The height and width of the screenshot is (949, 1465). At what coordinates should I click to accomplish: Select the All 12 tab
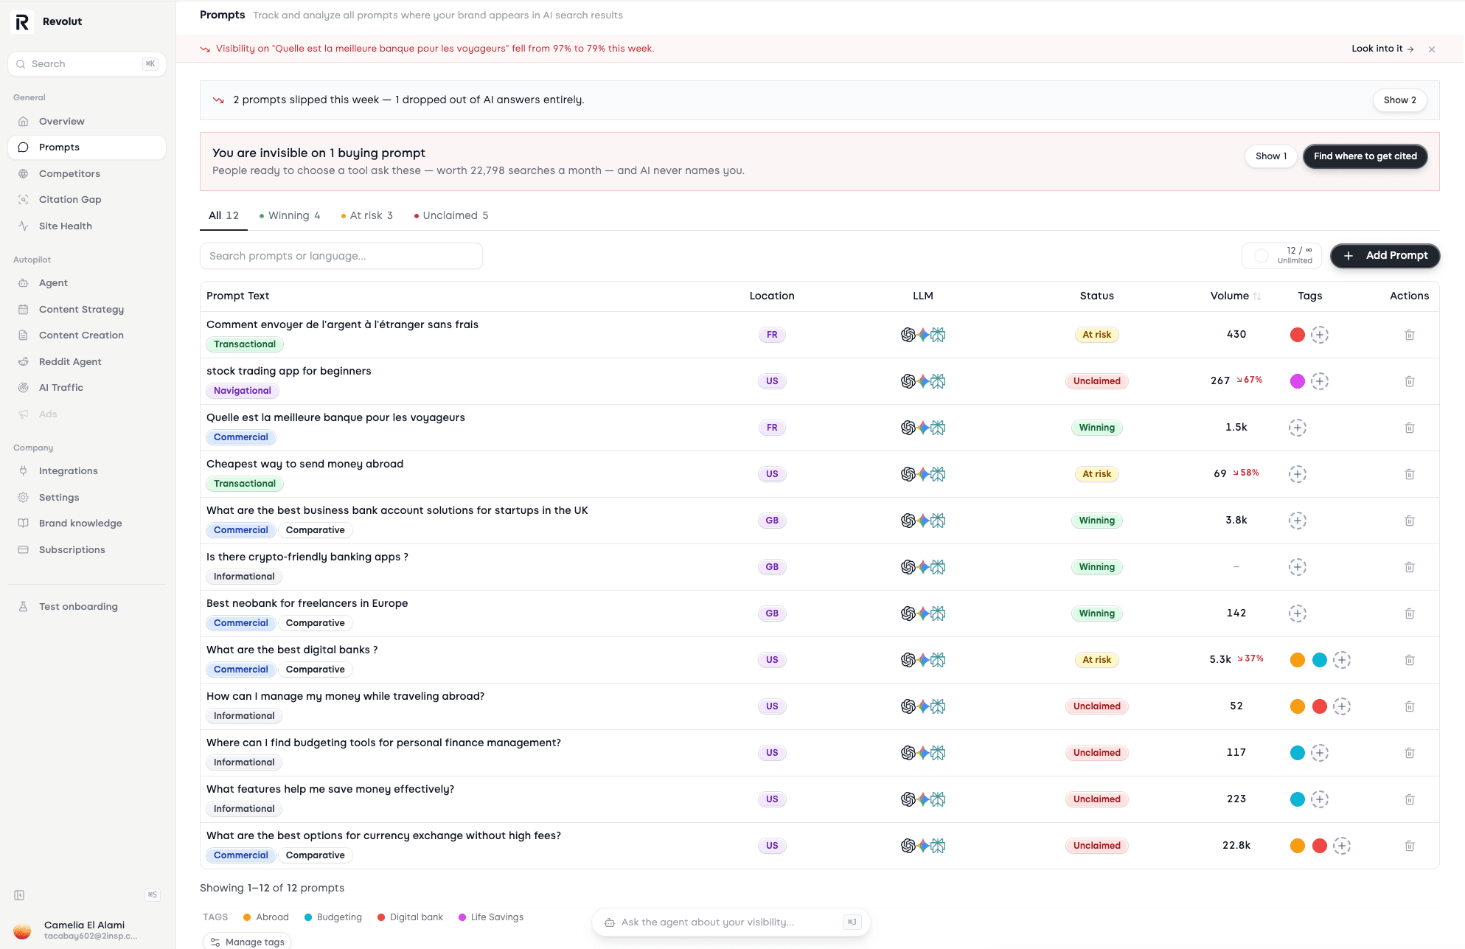coord(223,216)
